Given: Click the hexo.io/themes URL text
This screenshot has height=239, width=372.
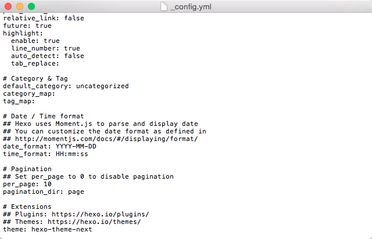Looking at the screenshot, I should point(94,222).
